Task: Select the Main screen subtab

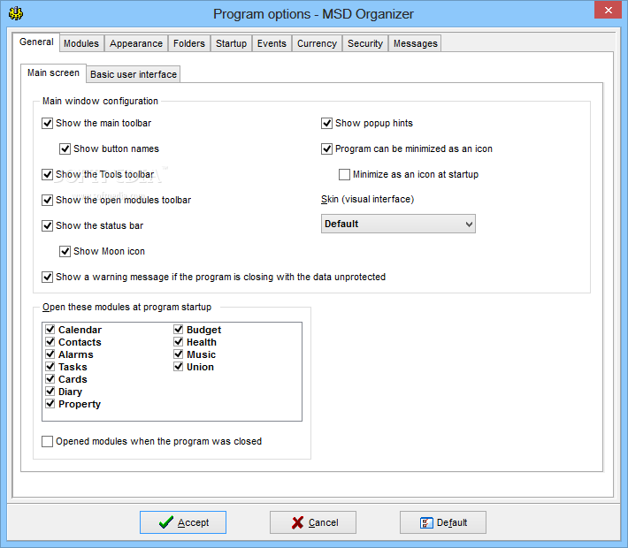Action: point(53,73)
